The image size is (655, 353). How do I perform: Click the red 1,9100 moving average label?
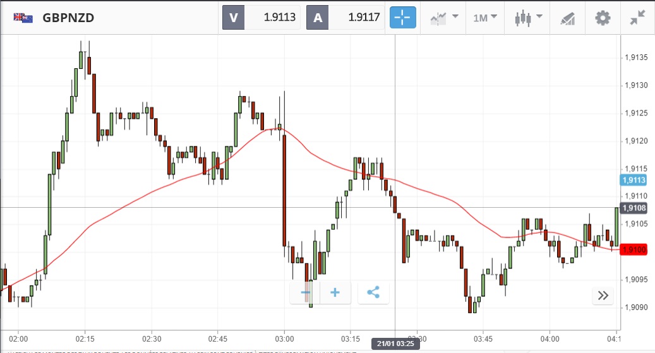[634, 250]
